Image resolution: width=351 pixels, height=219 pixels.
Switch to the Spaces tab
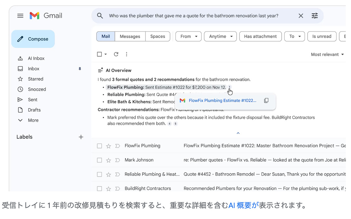coord(158,36)
